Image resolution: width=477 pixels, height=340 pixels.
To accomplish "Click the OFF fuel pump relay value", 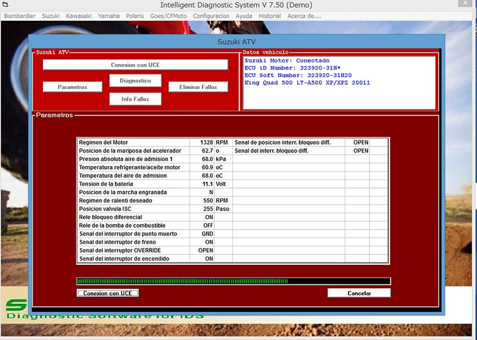I will (208, 225).
